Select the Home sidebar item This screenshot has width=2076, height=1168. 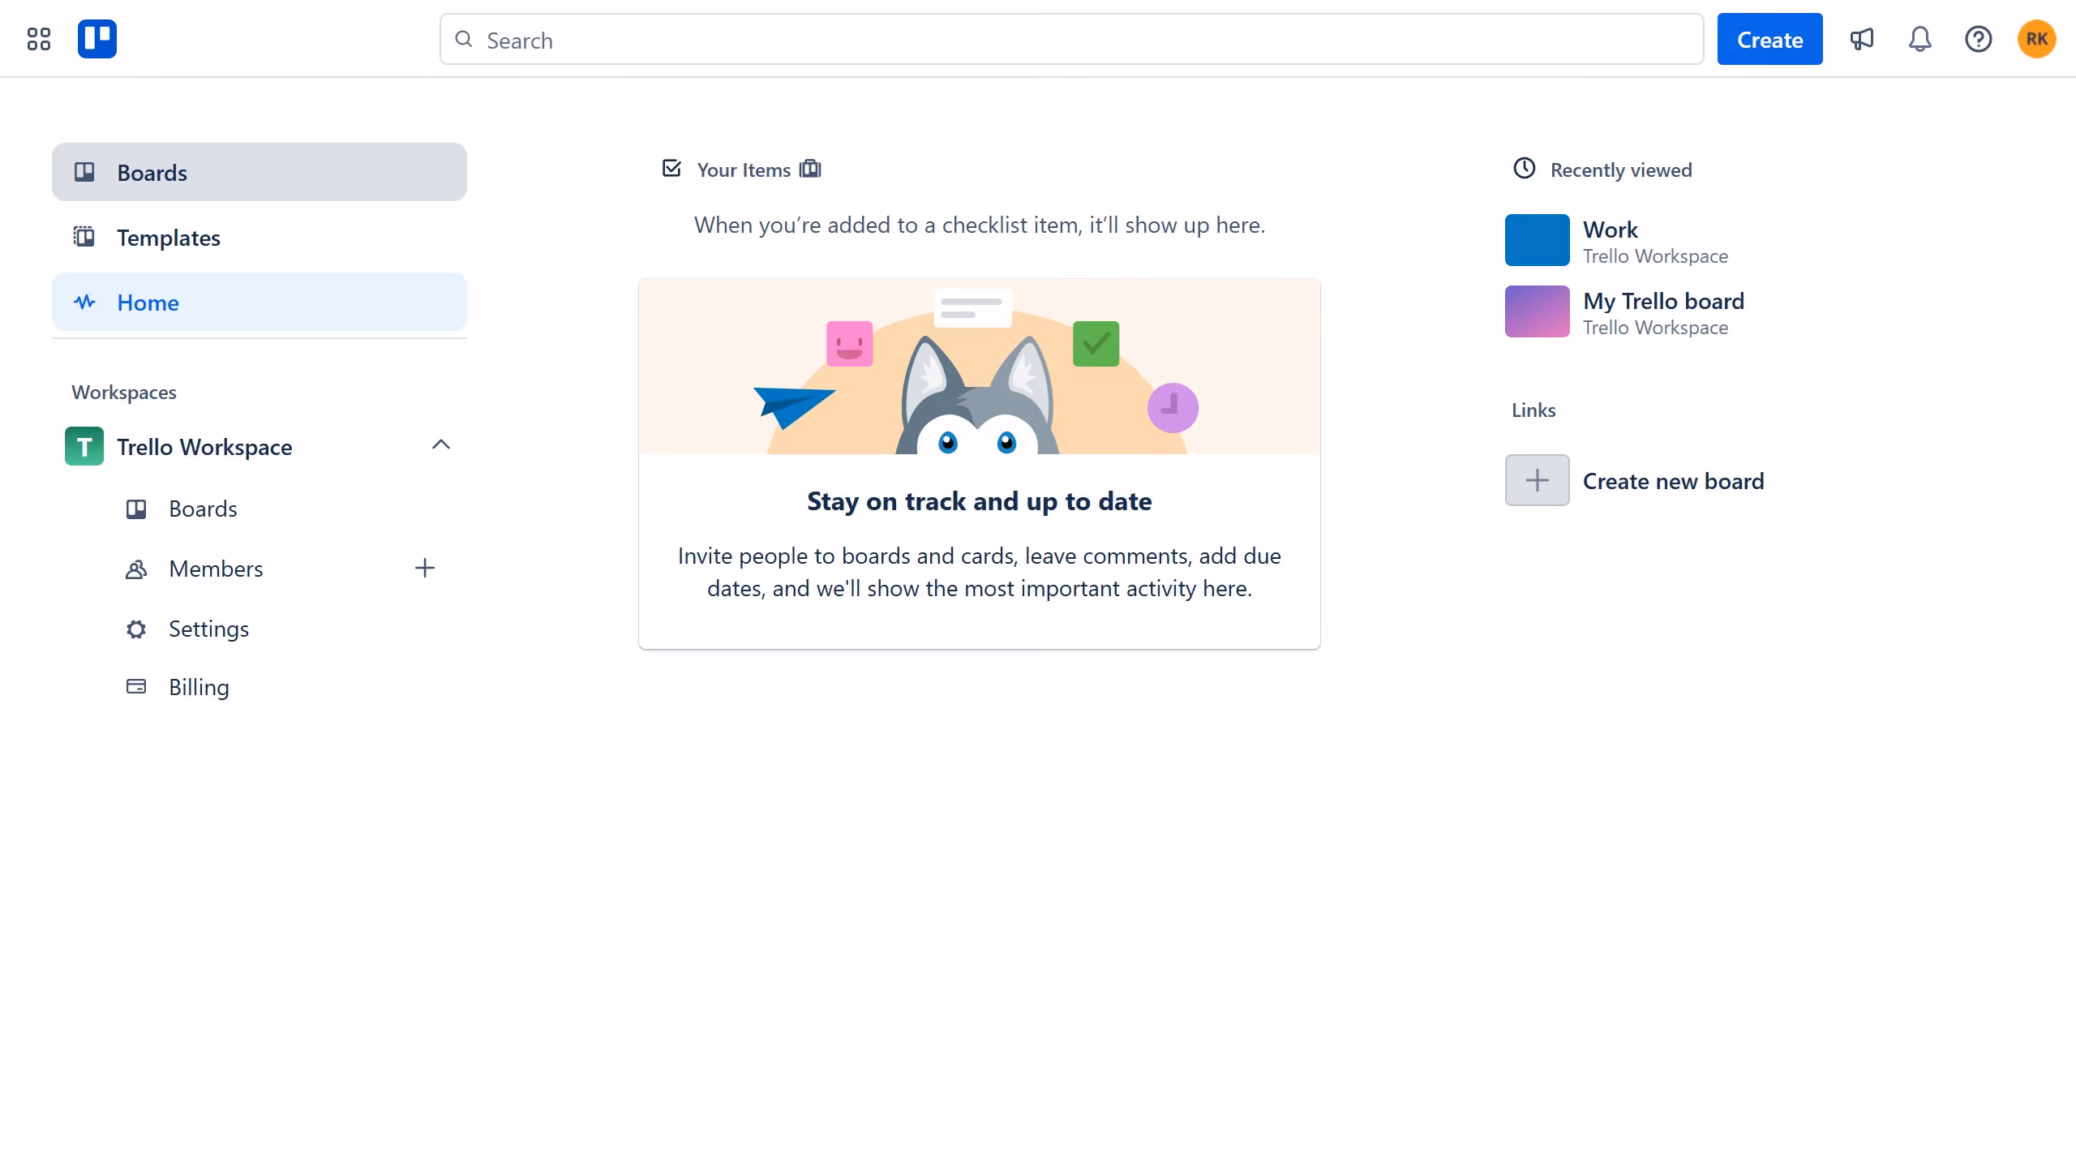[x=259, y=302]
